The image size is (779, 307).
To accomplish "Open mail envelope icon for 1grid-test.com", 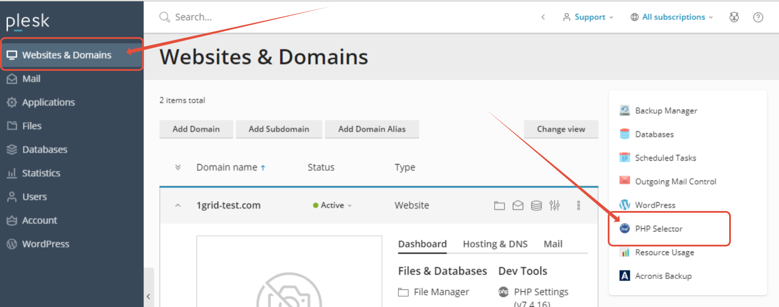I will (518, 205).
